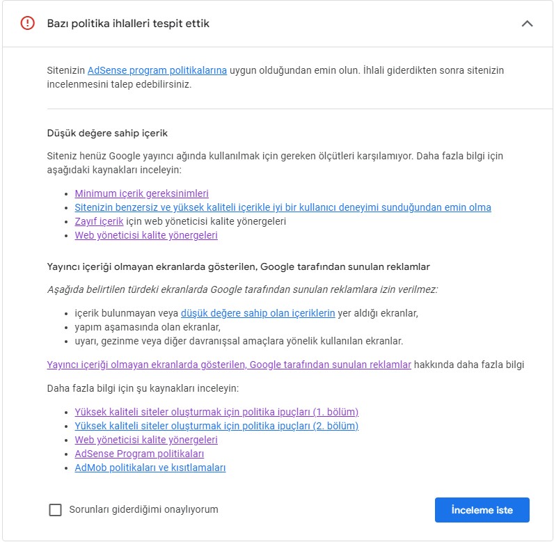The height and width of the screenshot is (542, 554).
Task: Open Web yöneticisi kalite yönergeleri above AdSense Program politikaları
Action: tap(146, 440)
